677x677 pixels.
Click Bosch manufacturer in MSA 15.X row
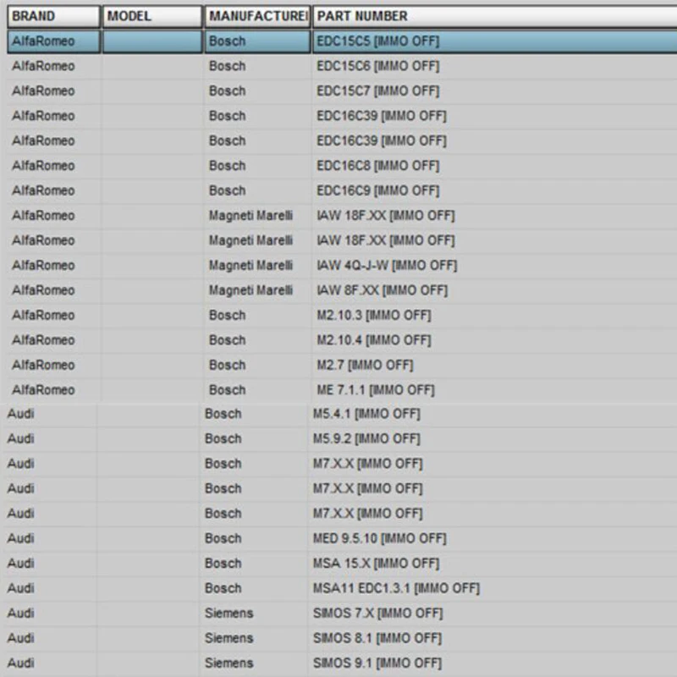pos(223,564)
